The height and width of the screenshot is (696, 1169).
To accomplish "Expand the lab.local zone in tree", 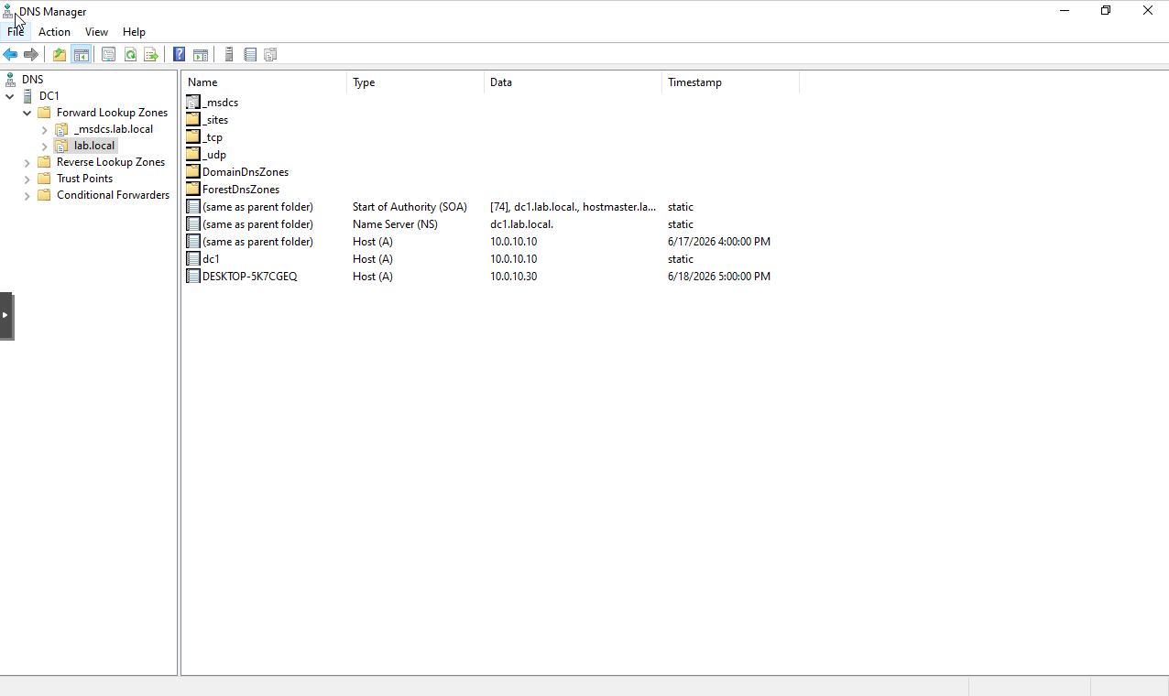I will click(x=44, y=146).
